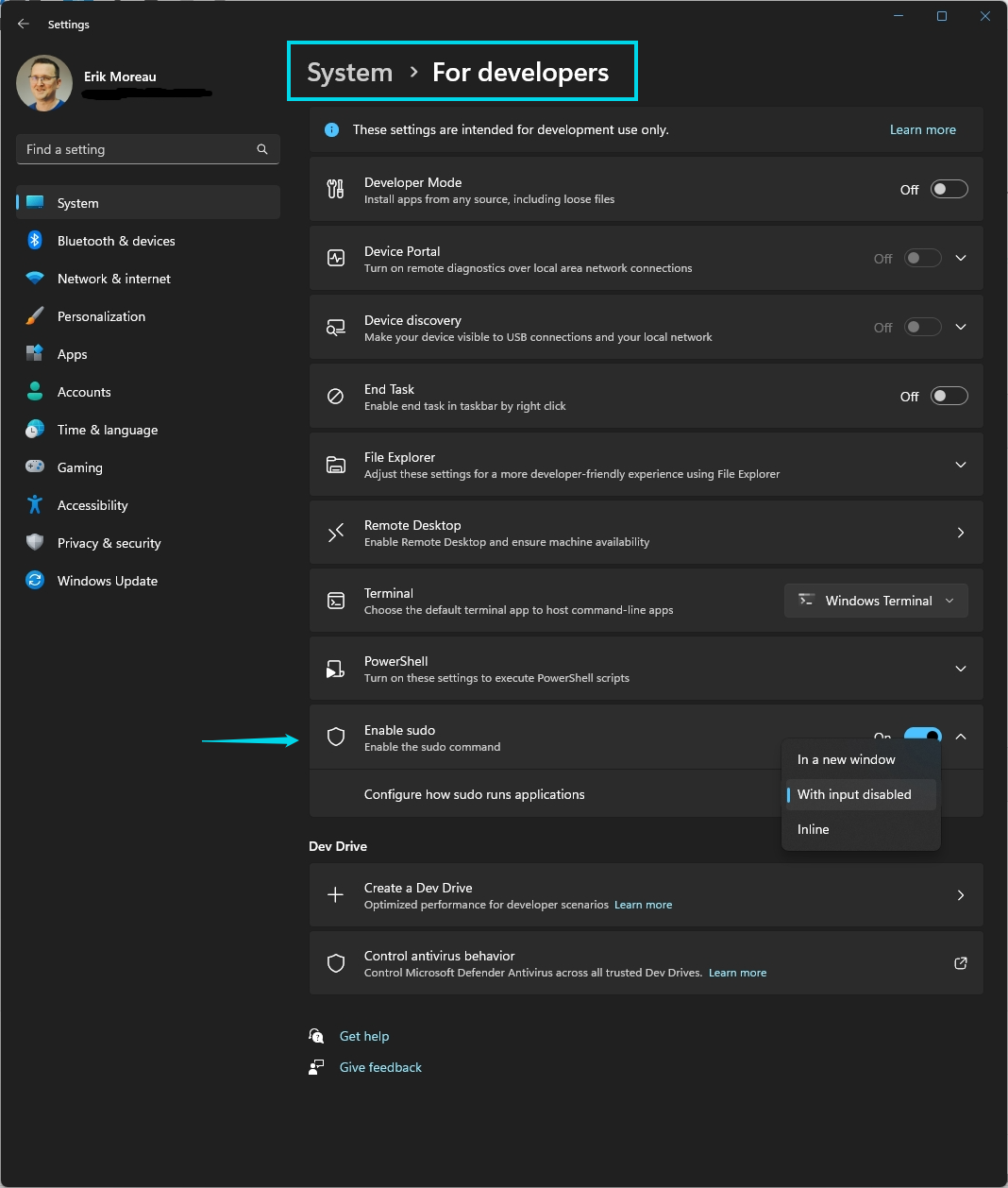Screen dimensions: 1008x1188
Task: Open the Get help link
Action: coord(364,1036)
